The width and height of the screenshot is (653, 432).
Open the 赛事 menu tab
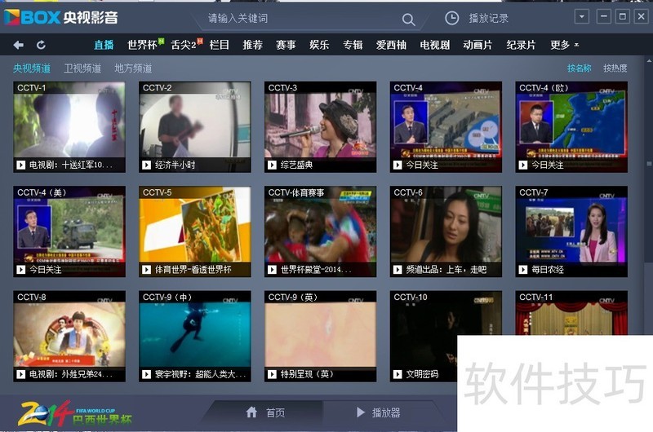286,45
